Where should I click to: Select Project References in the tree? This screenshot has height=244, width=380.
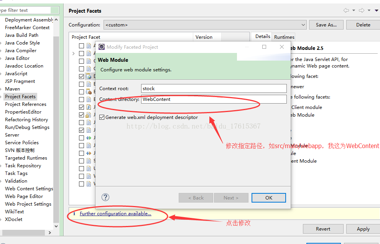coord(25,104)
